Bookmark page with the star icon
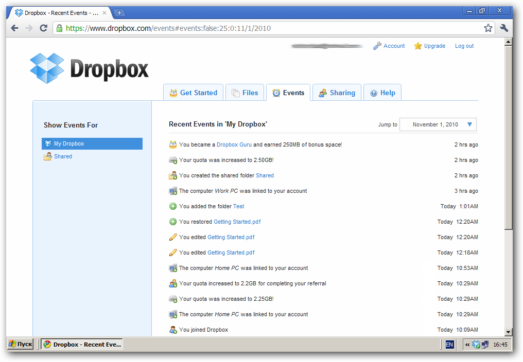The width and height of the screenshot is (523, 362). tap(488, 28)
